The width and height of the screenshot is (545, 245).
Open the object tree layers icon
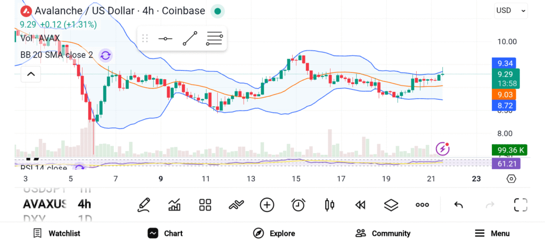[391, 205]
